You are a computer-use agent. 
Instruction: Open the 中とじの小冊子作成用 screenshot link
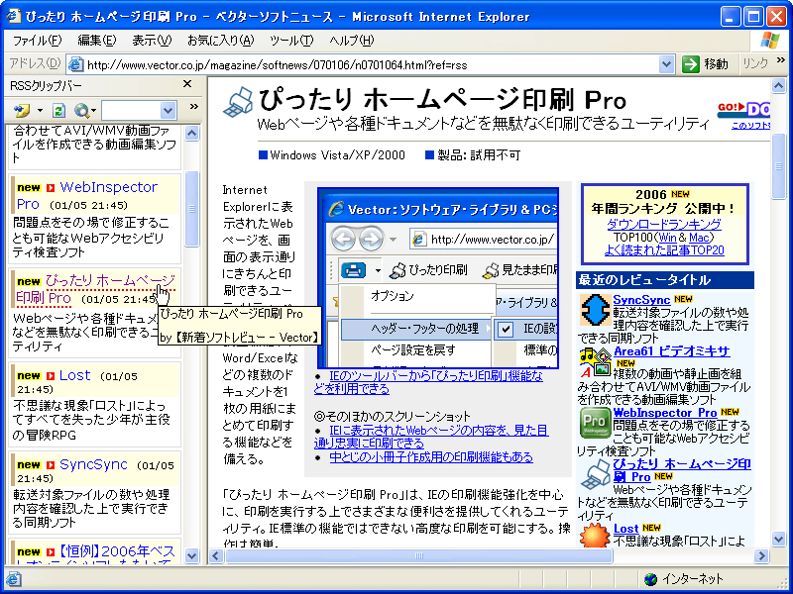coord(431,457)
